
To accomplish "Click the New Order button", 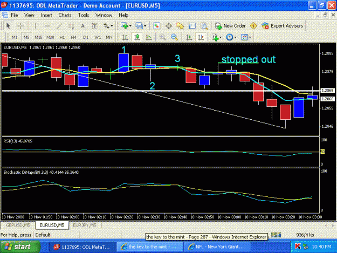I will click(x=230, y=26).
